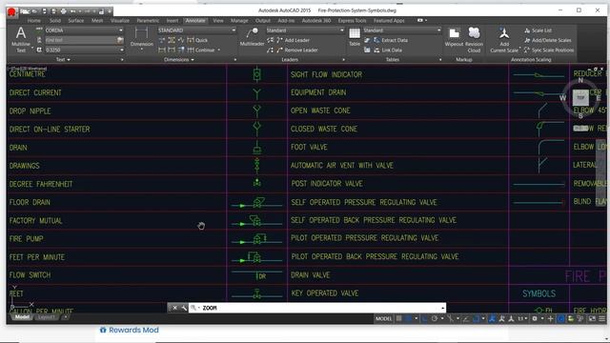
Task: Add a new layout with plus button
Action: pyautogui.click(x=66, y=317)
